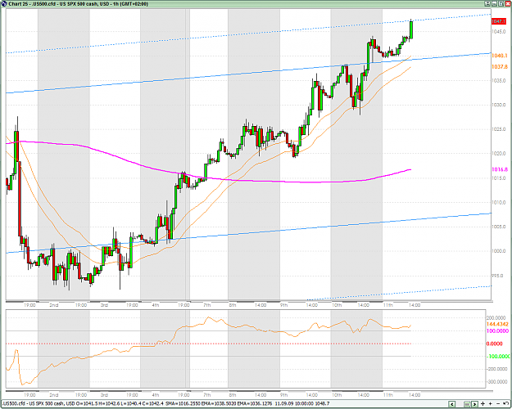The width and height of the screenshot is (512, 409).
Task: Click the orange 144.4342 indicator value
Action: click(x=497, y=324)
